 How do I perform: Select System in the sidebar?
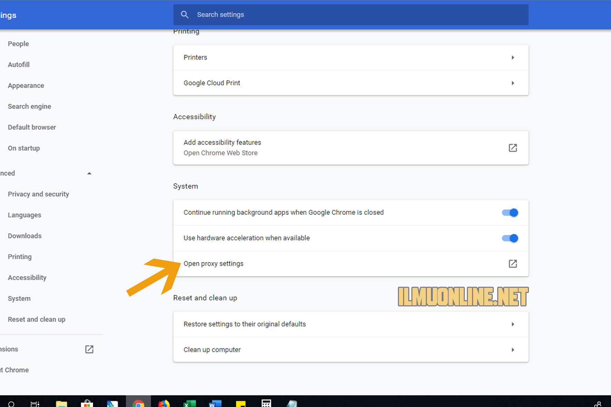tap(19, 298)
